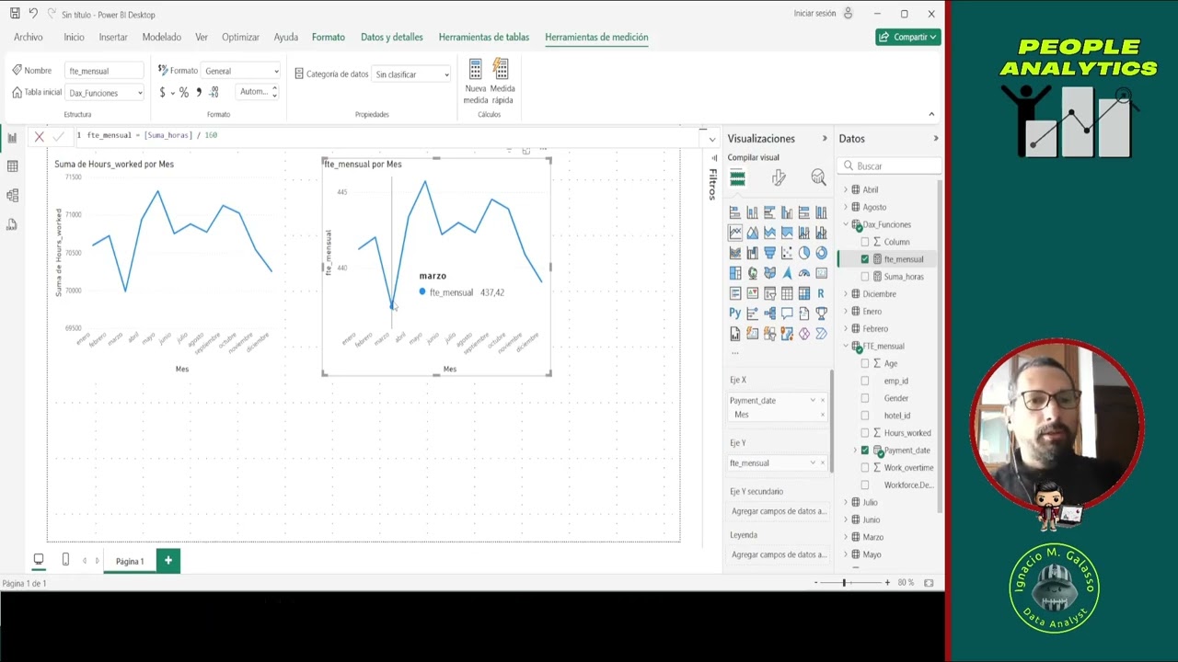The width and height of the screenshot is (1178, 662).
Task: Check the Column field checkbox
Action: (x=864, y=242)
